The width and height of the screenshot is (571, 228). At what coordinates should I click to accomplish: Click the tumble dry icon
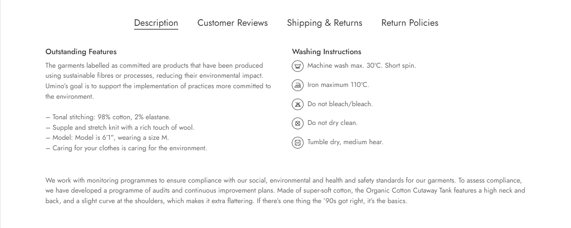(298, 142)
